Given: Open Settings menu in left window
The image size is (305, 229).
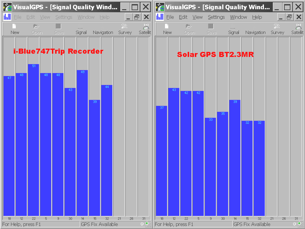Looking at the screenshot, I should [64, 17].
